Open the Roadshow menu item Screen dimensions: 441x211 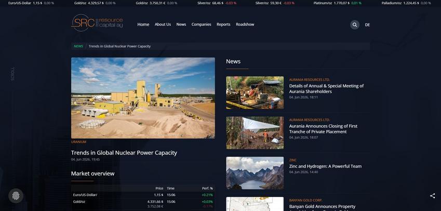point(245,24)
